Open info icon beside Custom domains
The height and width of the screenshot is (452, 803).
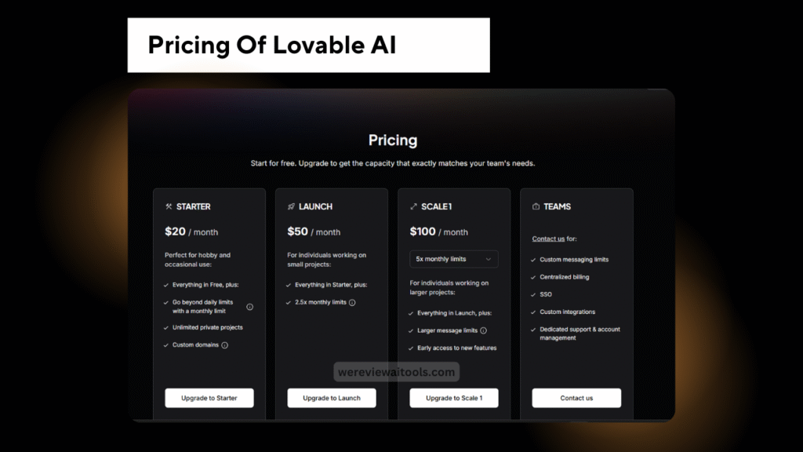click(224, 345)
